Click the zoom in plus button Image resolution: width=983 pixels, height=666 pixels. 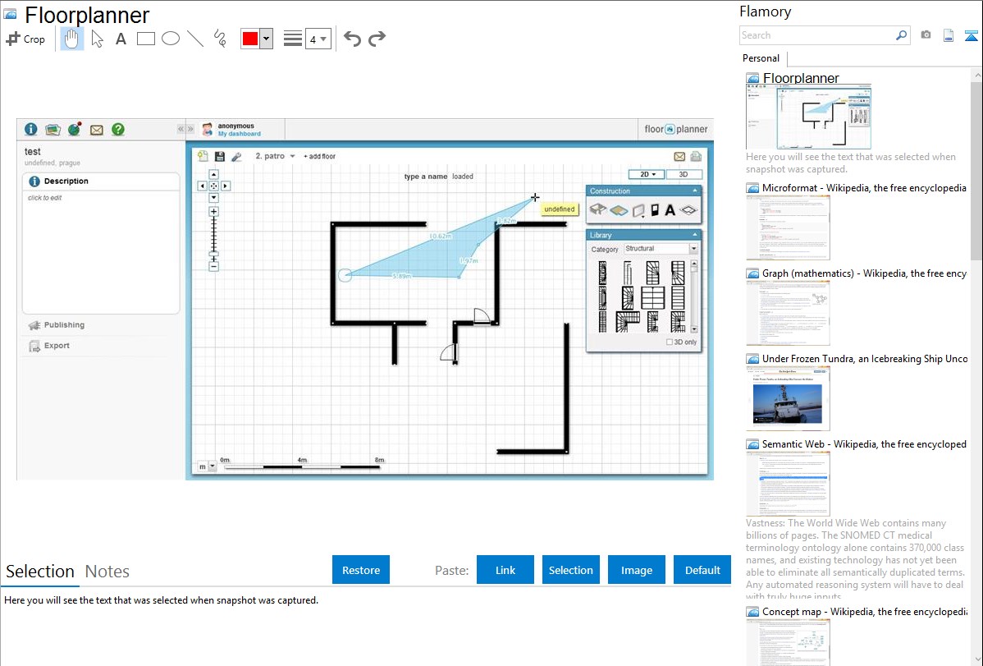[x=214, y=212]
